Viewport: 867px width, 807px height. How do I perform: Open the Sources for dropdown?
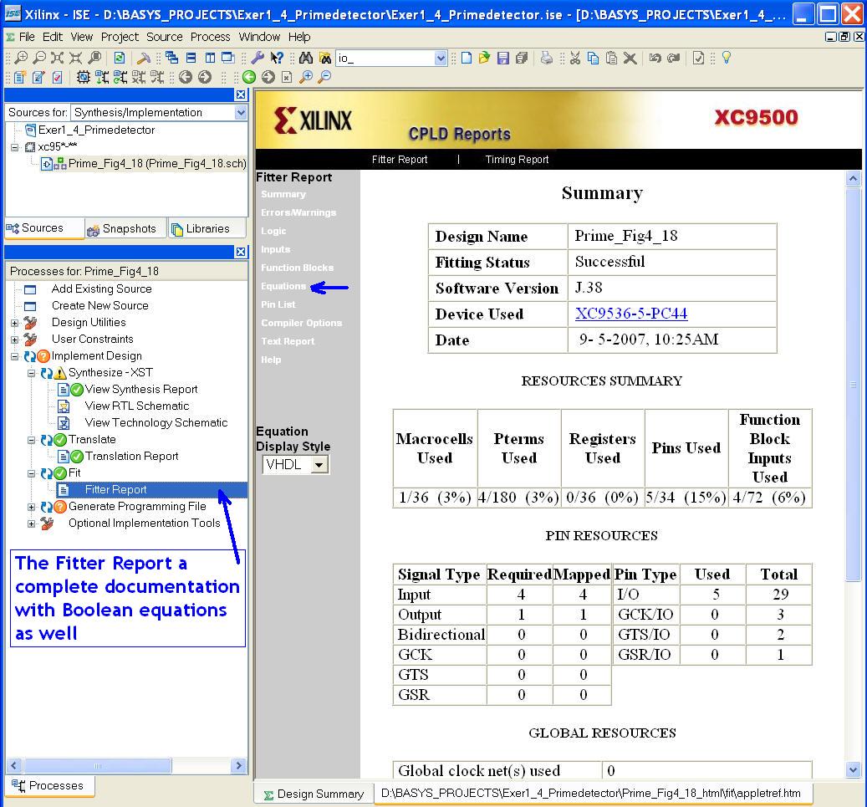point(241,113)
